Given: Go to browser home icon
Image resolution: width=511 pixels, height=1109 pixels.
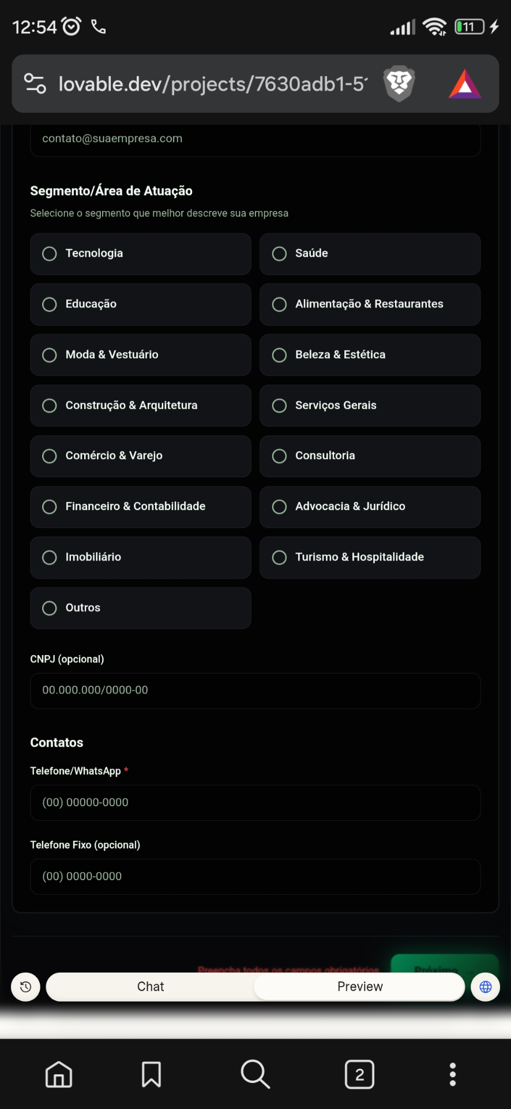Looking at the screenshot, I should point(59,1074).
